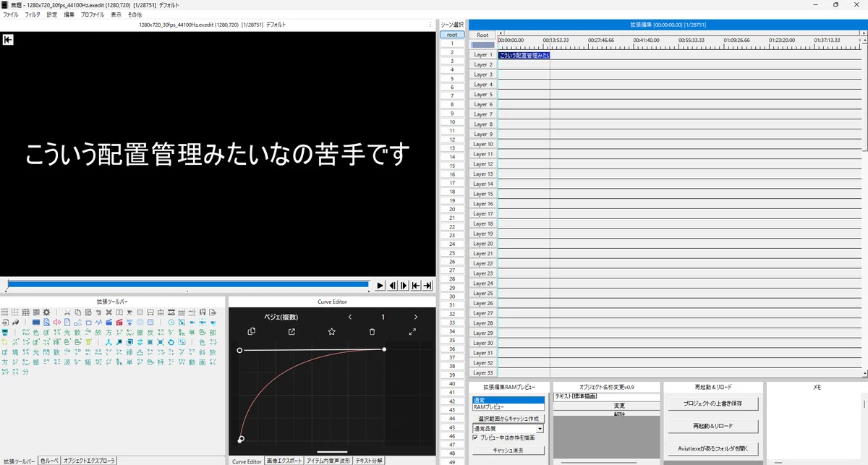Click the キャッシュ消去 button

pos(508,450)
